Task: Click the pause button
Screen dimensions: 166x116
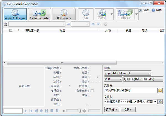Action: pos(57,111)
